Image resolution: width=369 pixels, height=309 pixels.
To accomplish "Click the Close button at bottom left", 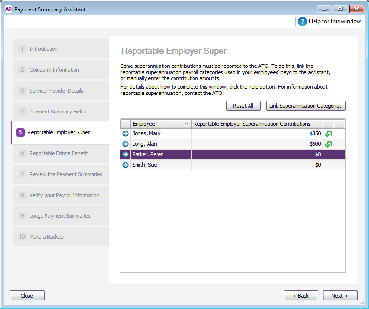I will (27, 296).
